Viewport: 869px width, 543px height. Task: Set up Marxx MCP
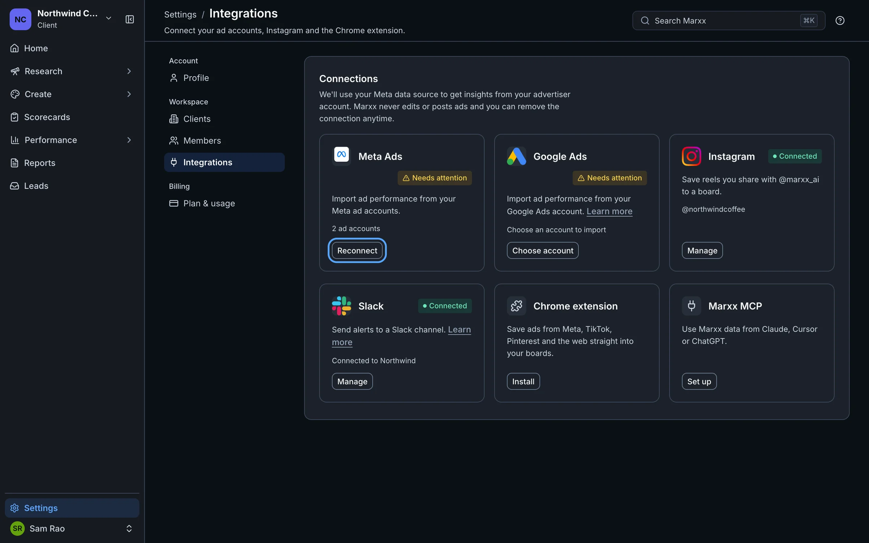[699, 381]
